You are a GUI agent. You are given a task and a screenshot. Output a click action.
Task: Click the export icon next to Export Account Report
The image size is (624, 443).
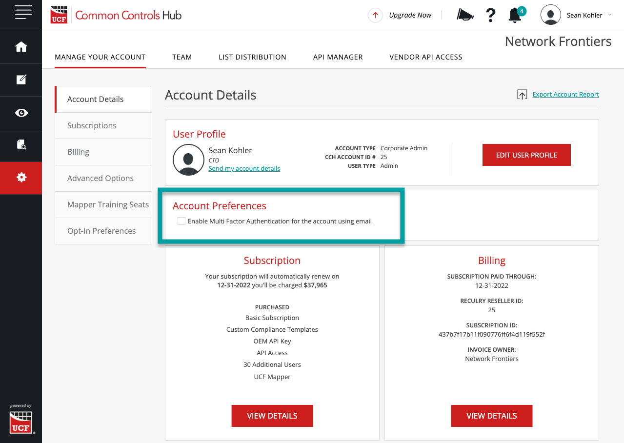[521, 94]
